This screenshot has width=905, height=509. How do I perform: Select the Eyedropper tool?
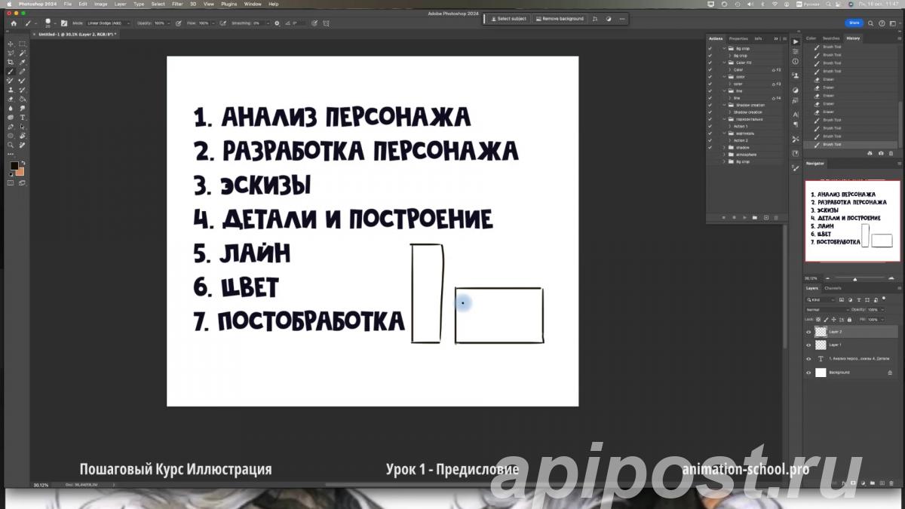pyautogui.click(x=22, y=62)
